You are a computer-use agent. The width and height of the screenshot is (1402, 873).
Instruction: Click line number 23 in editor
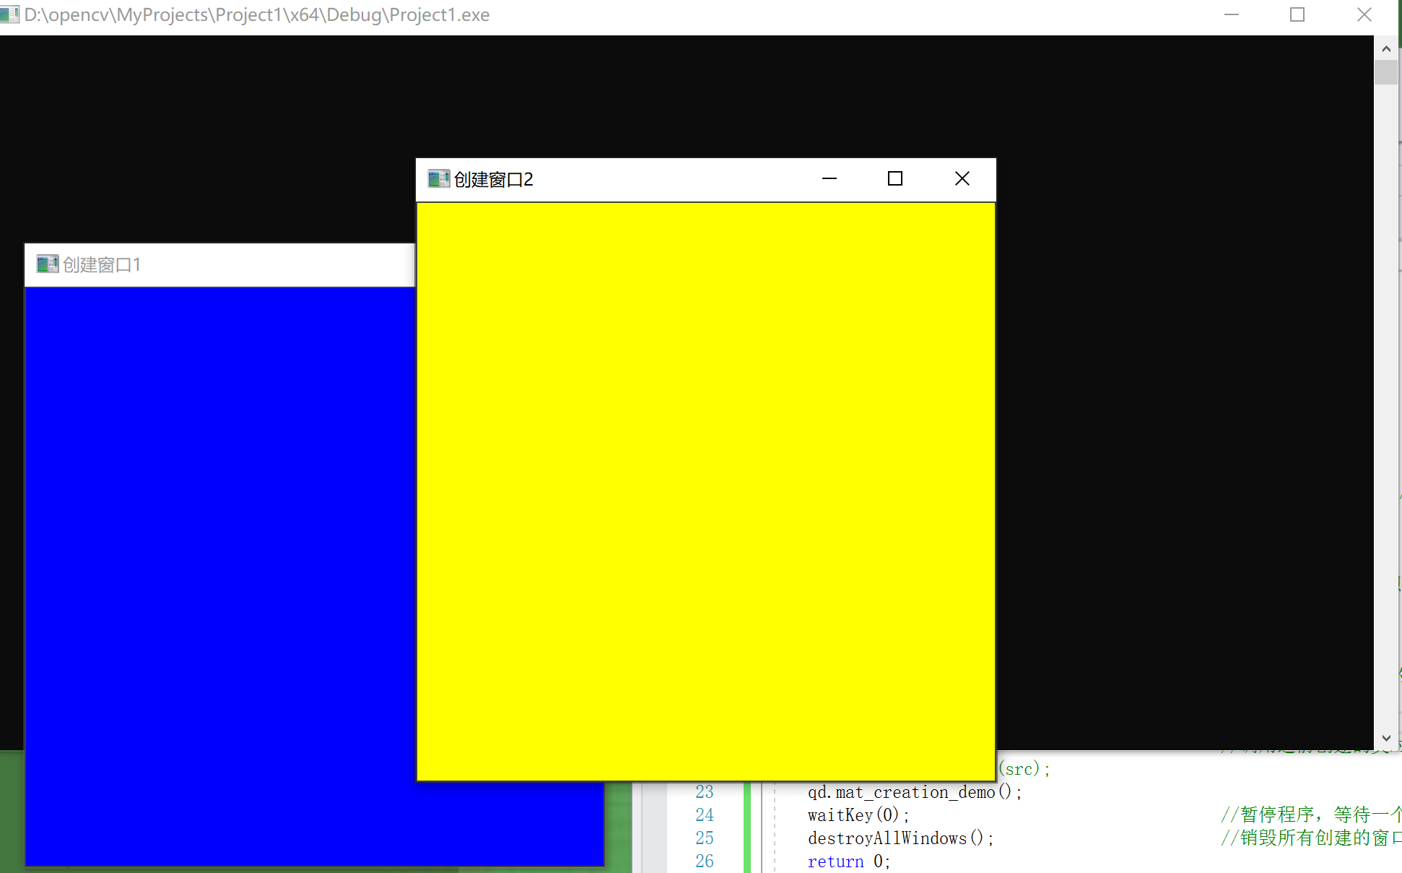(705, 792)
